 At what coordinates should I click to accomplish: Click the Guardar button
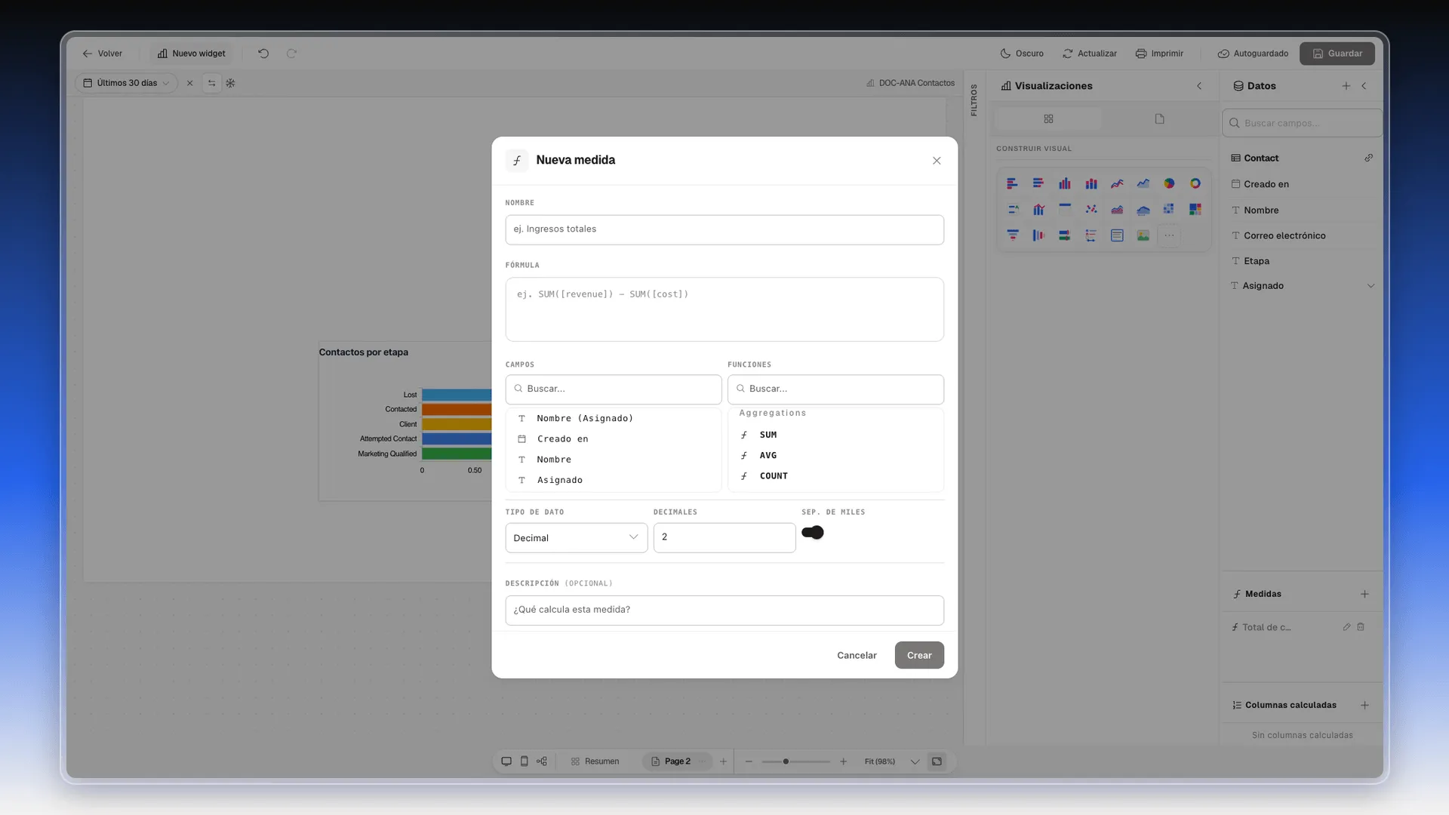(x=1337, y=54)
